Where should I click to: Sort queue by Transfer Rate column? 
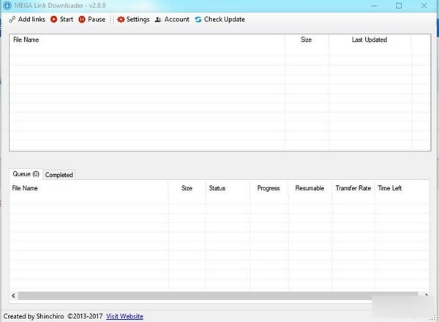pyautogui.click(x=353, y=188)
